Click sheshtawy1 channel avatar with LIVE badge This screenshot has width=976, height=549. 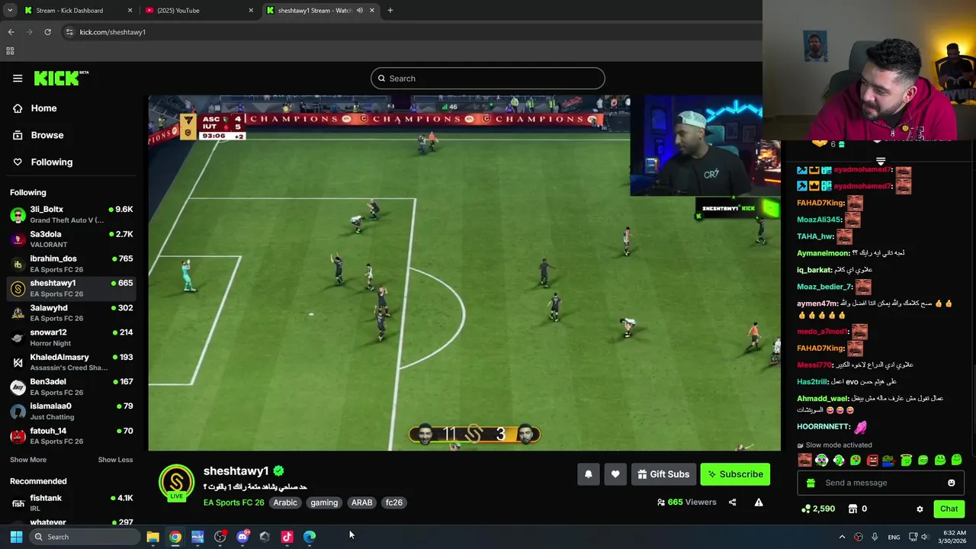[176, 483]
